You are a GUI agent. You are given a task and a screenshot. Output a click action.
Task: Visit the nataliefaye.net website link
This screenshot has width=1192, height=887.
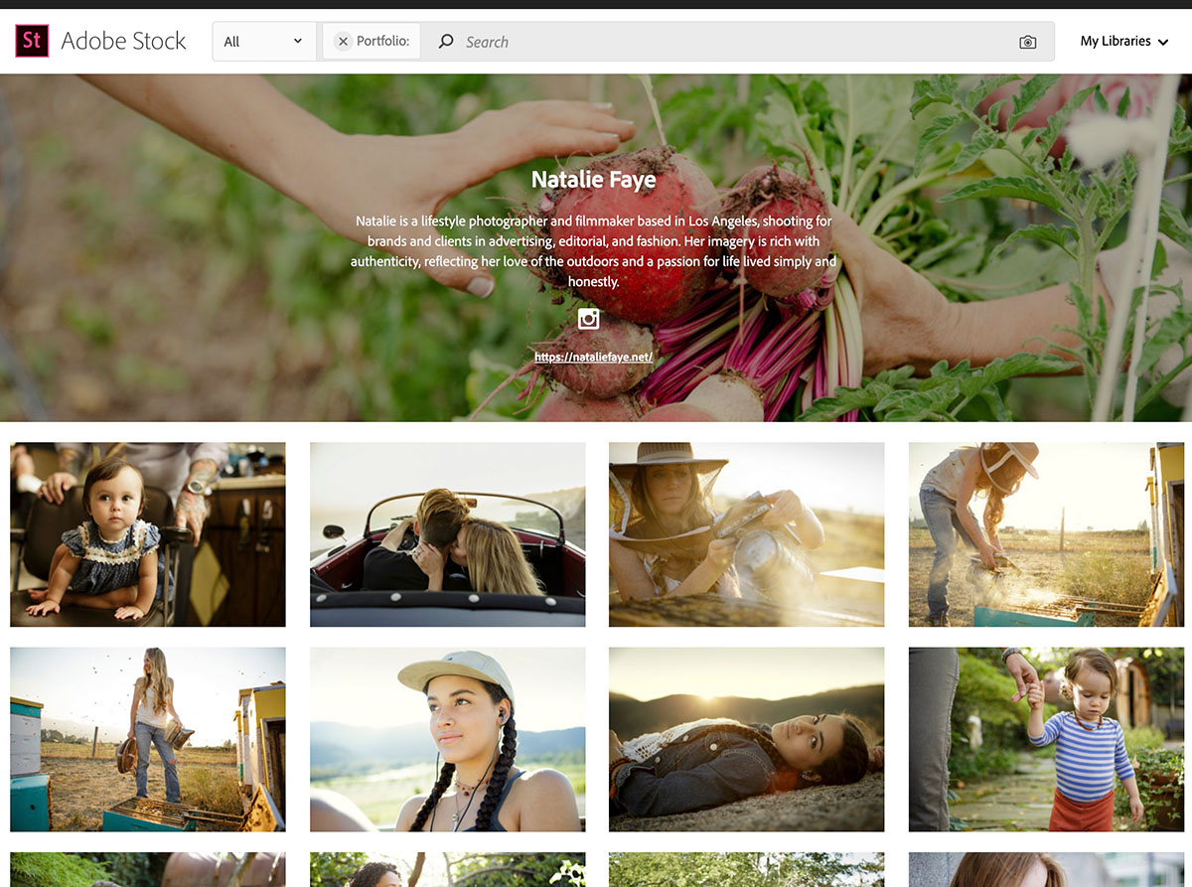click(x=593, y=357)
